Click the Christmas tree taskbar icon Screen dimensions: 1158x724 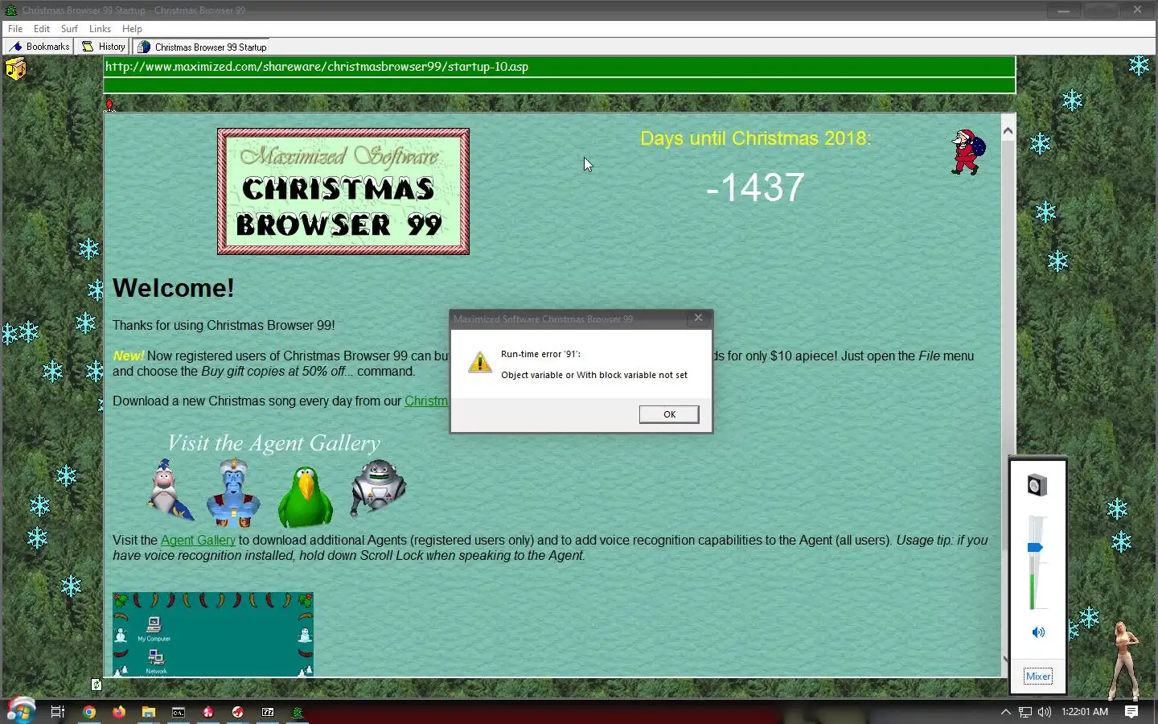[x=297, y=712]
